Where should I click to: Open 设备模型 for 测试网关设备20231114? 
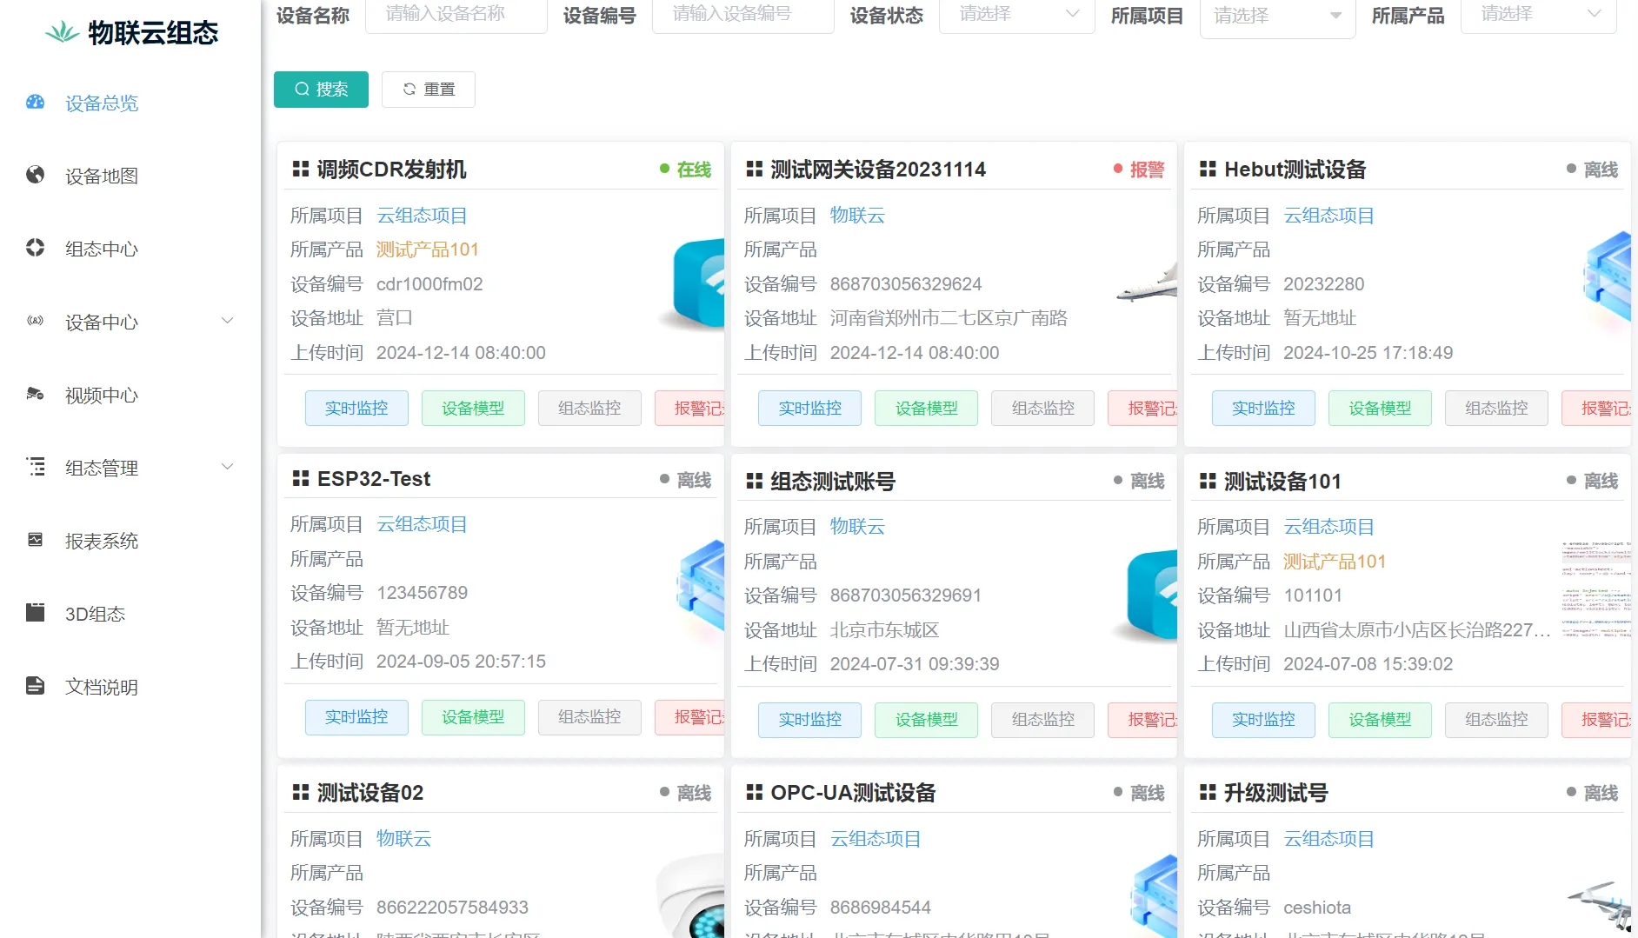[926, 408]
